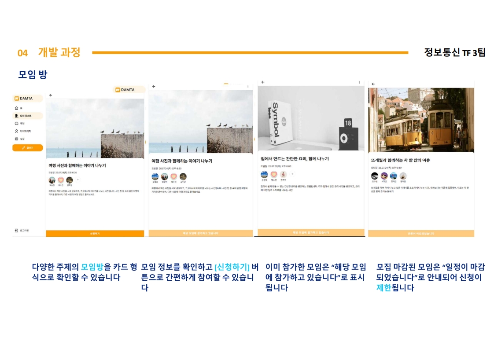The width and height of the screenshot is (494, 349).
Task: Go back using arrow in second screen
Action: (x=154, y=86)
